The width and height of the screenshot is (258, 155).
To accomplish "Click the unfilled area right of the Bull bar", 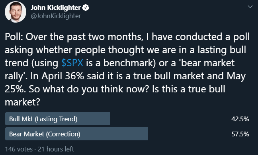I will coord(170,119).
